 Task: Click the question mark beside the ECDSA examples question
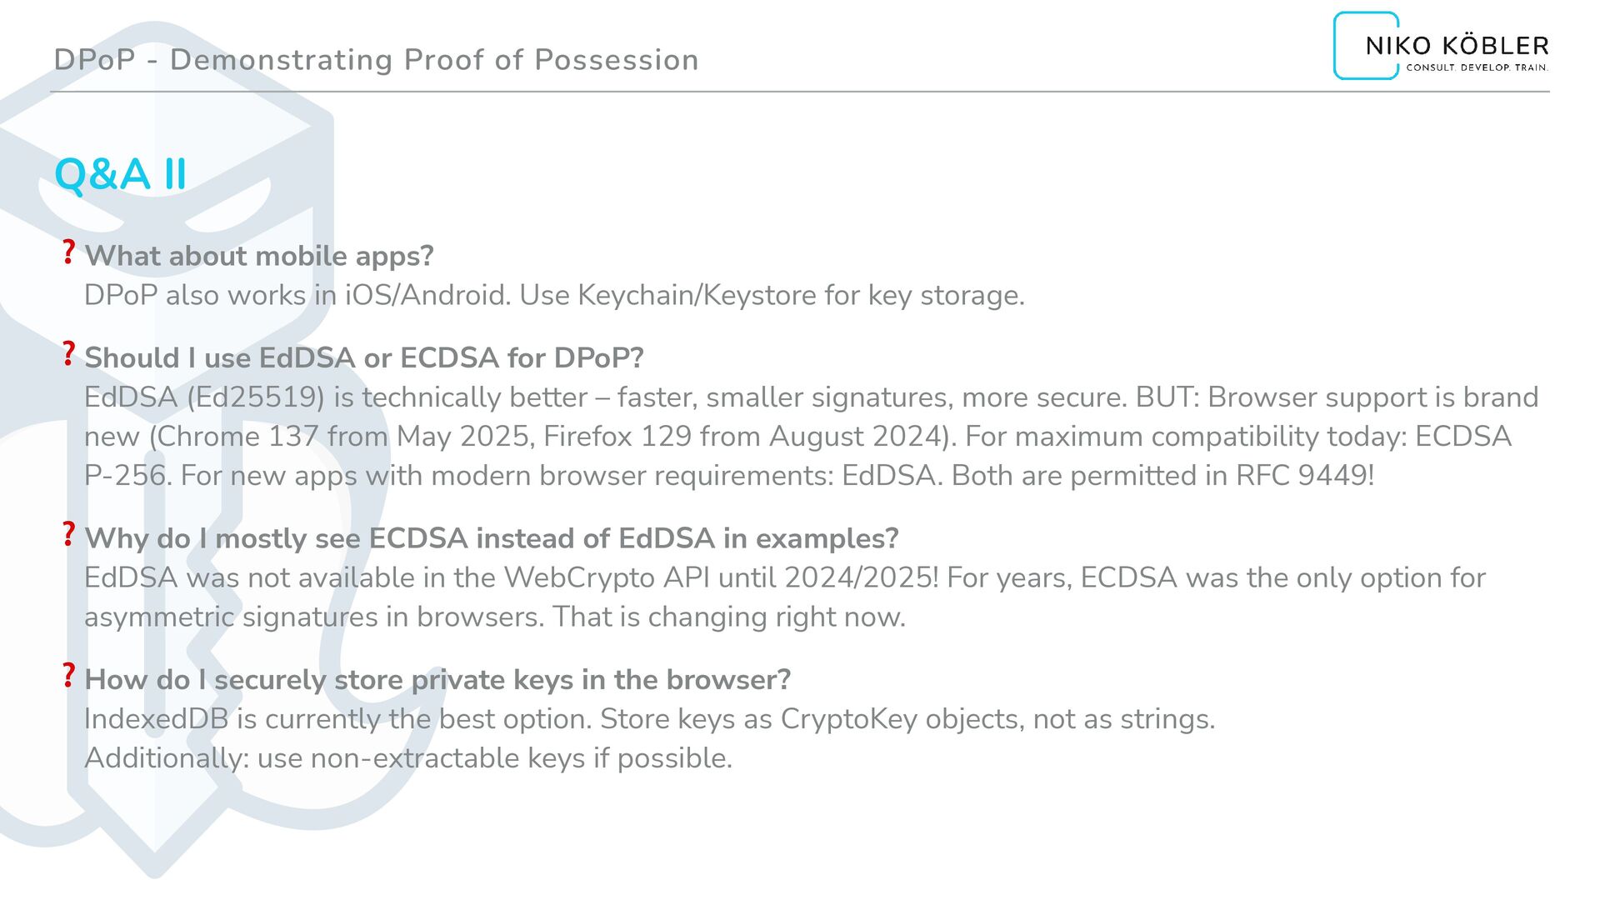coord(68,534)
